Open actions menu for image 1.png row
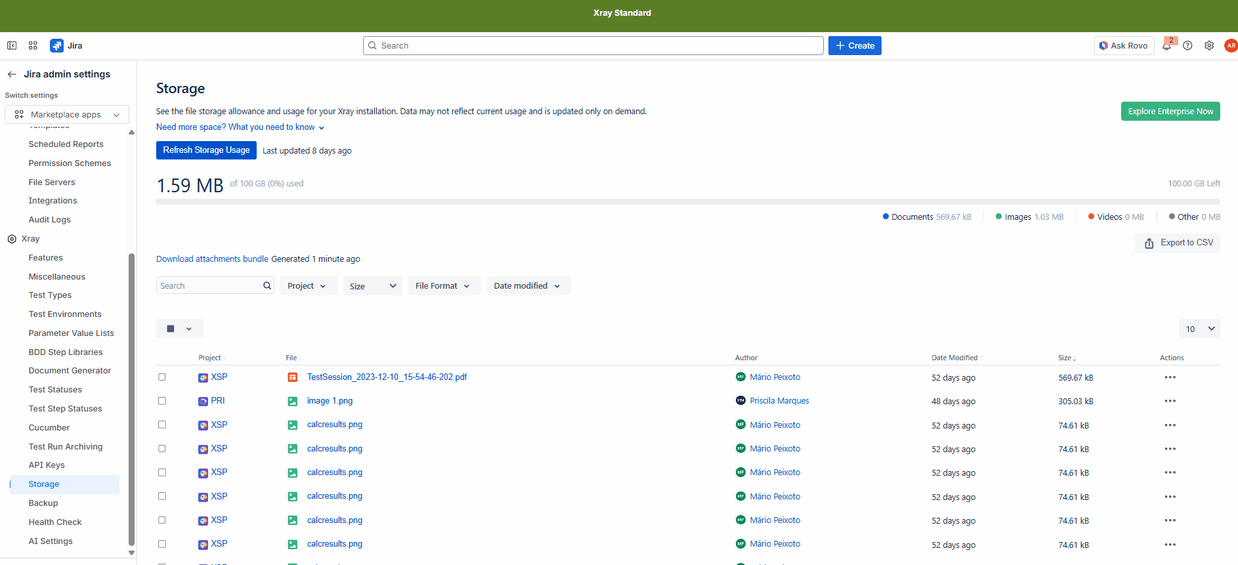Viewport: 1238px width, 565px height. pyautogui.click(x=1170, y=401)
